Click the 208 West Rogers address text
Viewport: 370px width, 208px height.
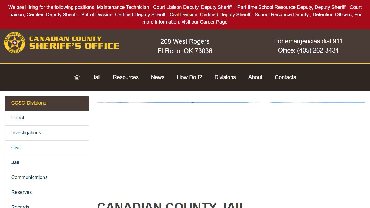(x=185, y=41)
